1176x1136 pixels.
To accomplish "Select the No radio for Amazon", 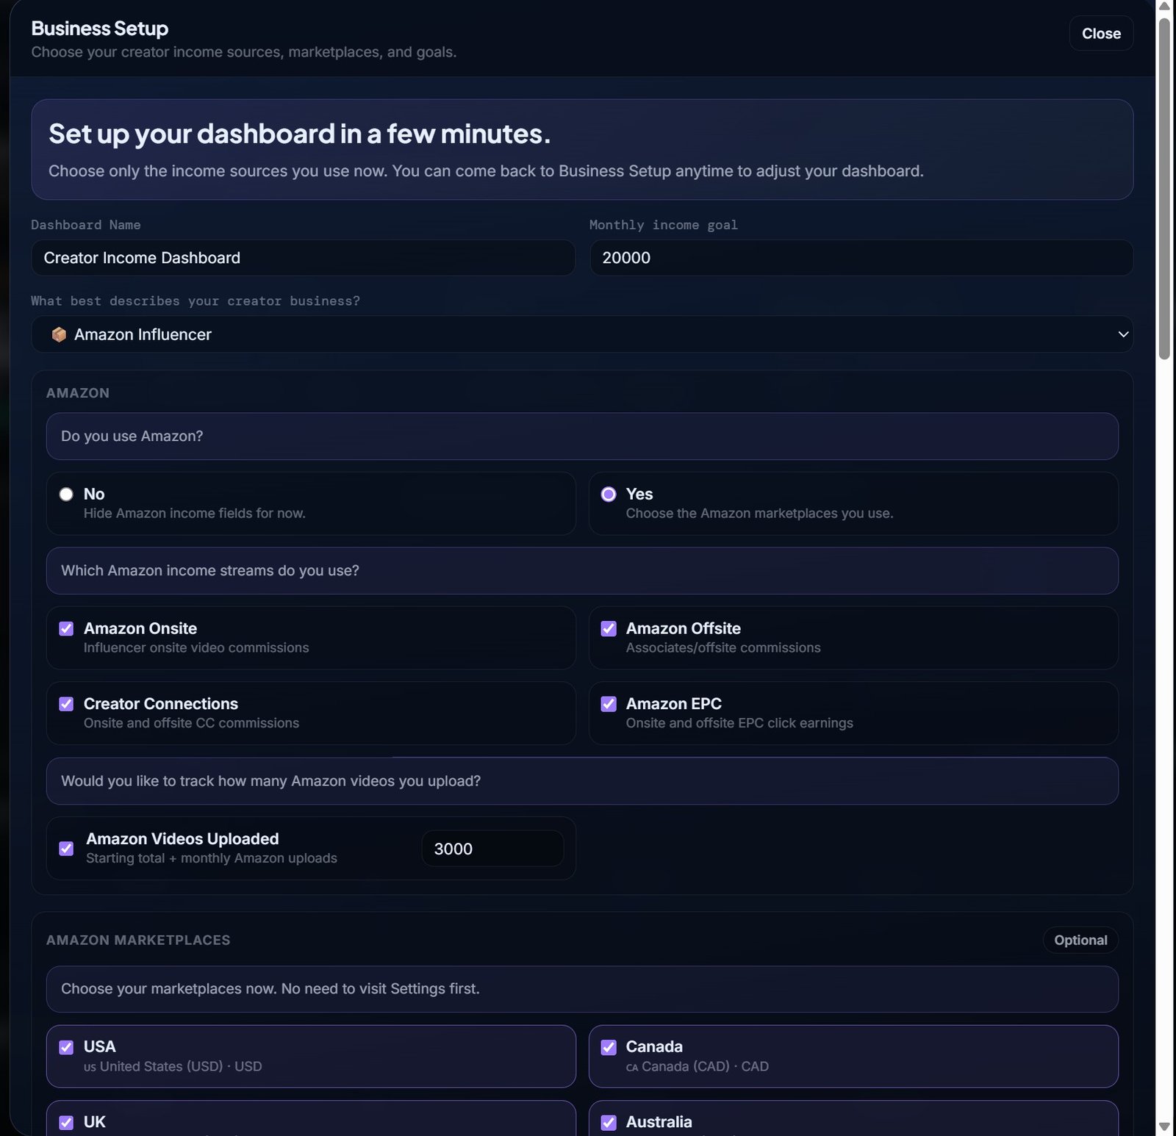I will click(x=66, y=495).
